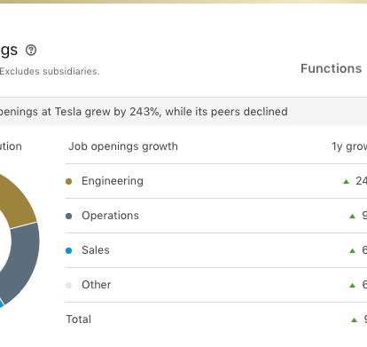The image size is (367, 347).
Task: Click the Operations green growth arrow
Action: point(352,217)
